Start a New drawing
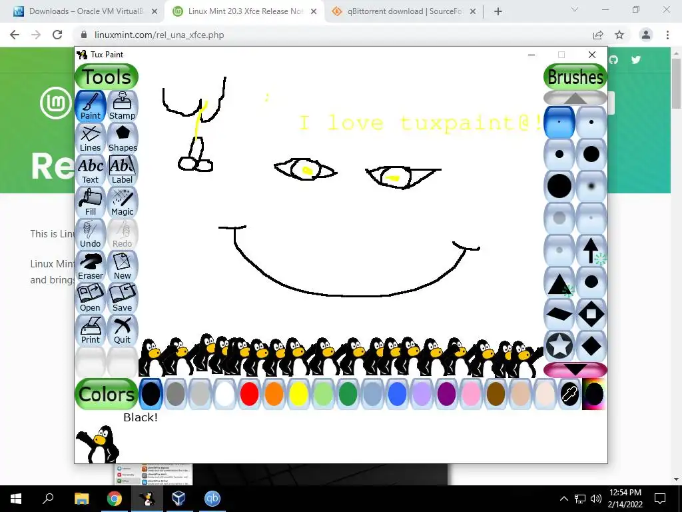 [123, 266]
